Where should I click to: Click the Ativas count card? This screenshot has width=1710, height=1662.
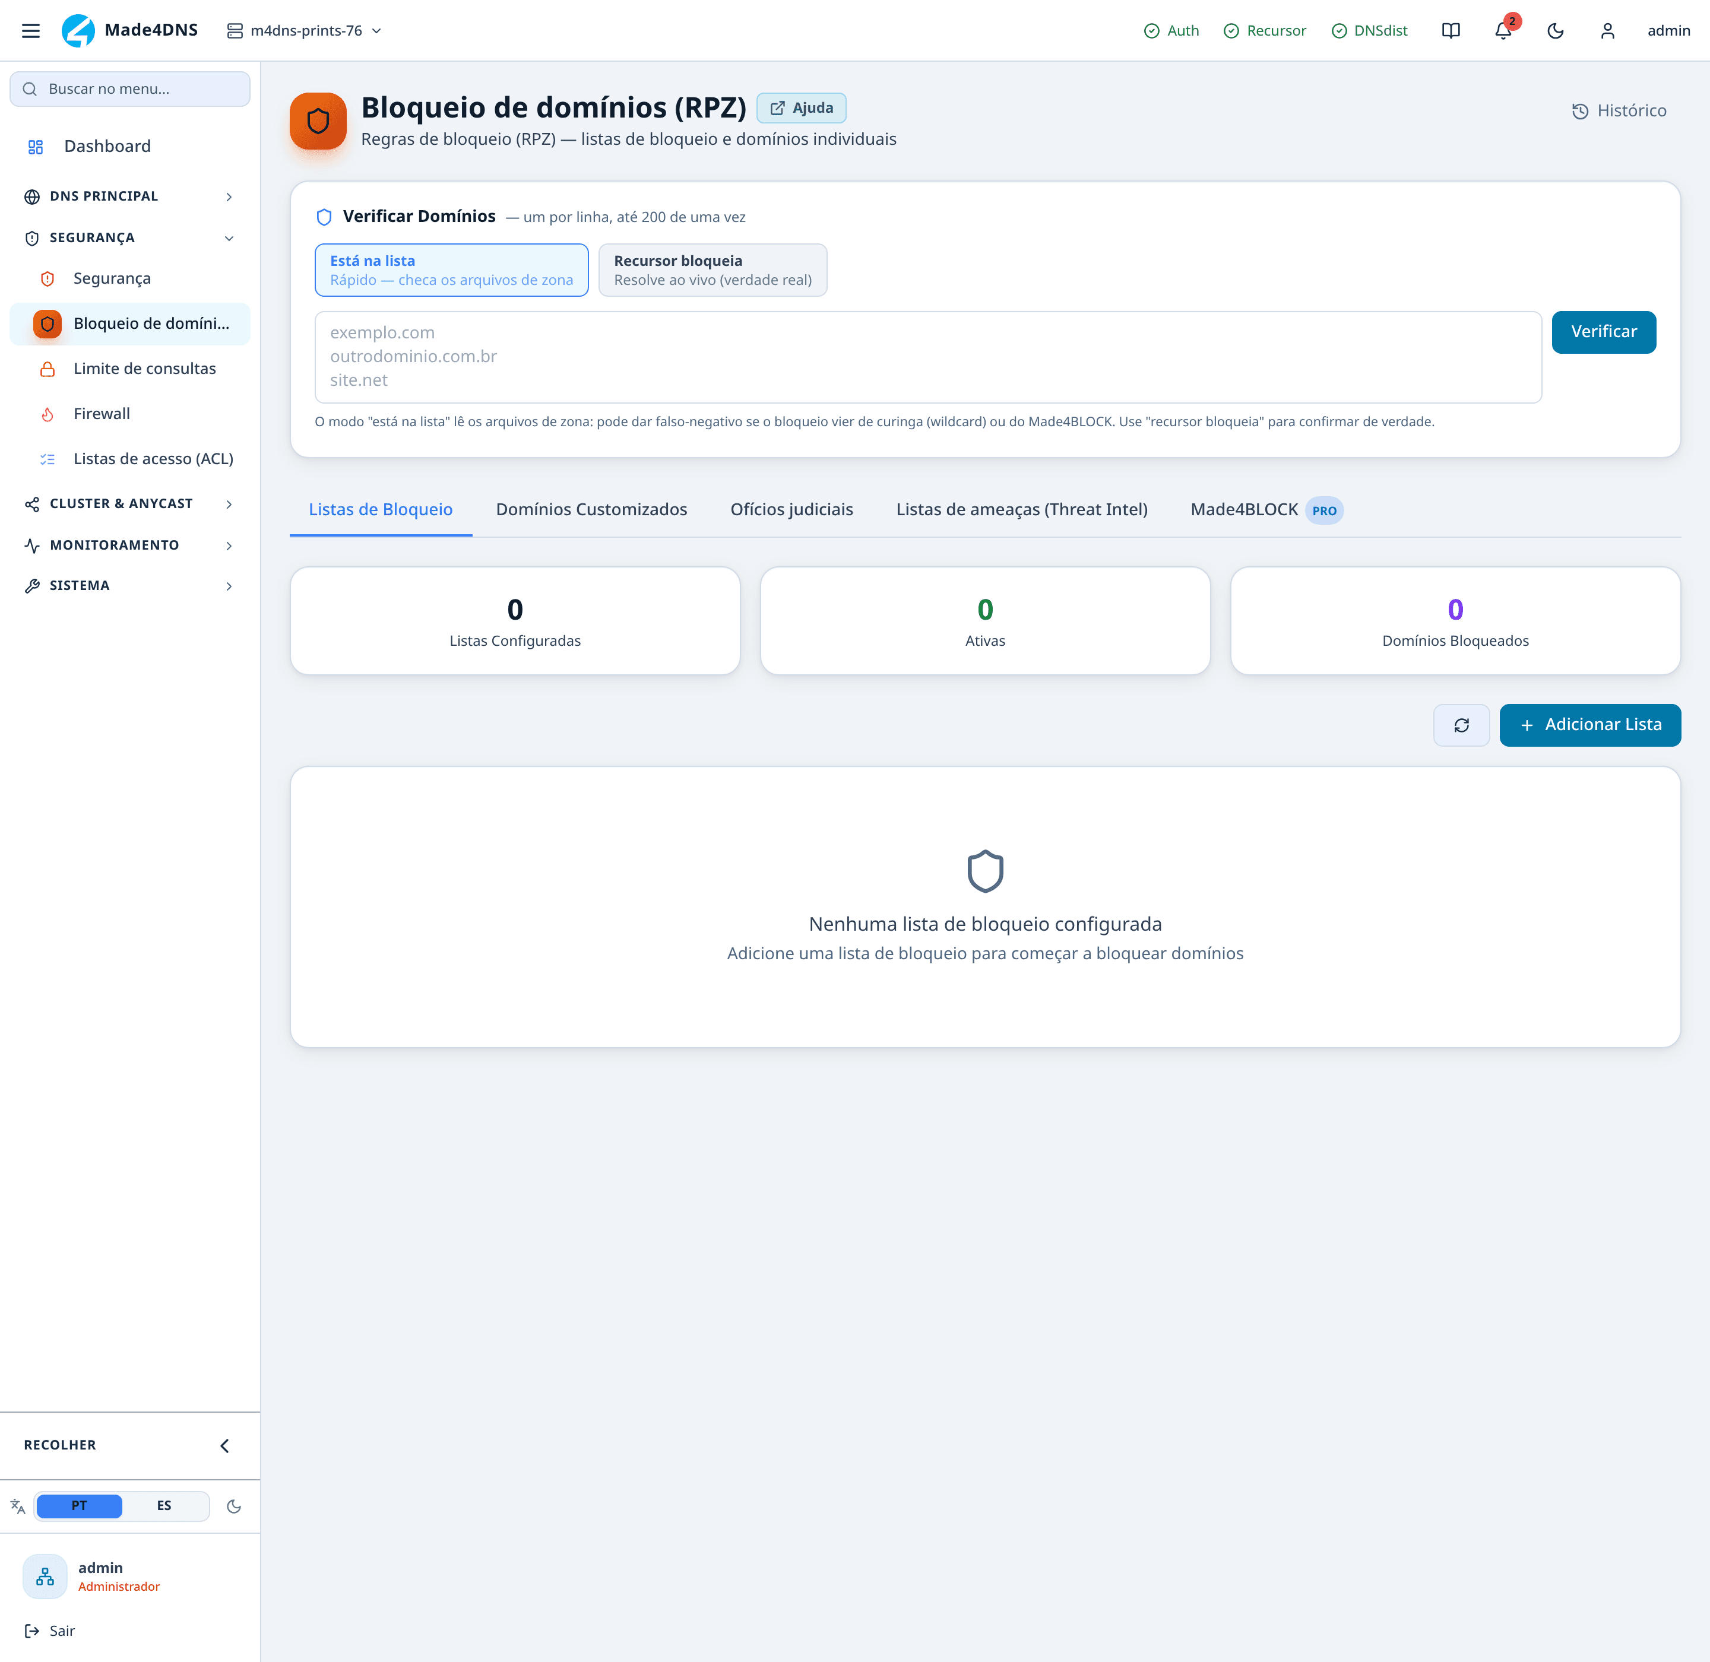pos(985,621)
